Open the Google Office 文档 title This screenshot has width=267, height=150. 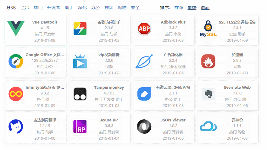click(45, 55)
